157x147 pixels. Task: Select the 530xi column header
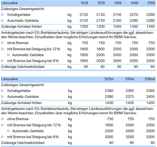pyautogui.click(x=130, y=79)
